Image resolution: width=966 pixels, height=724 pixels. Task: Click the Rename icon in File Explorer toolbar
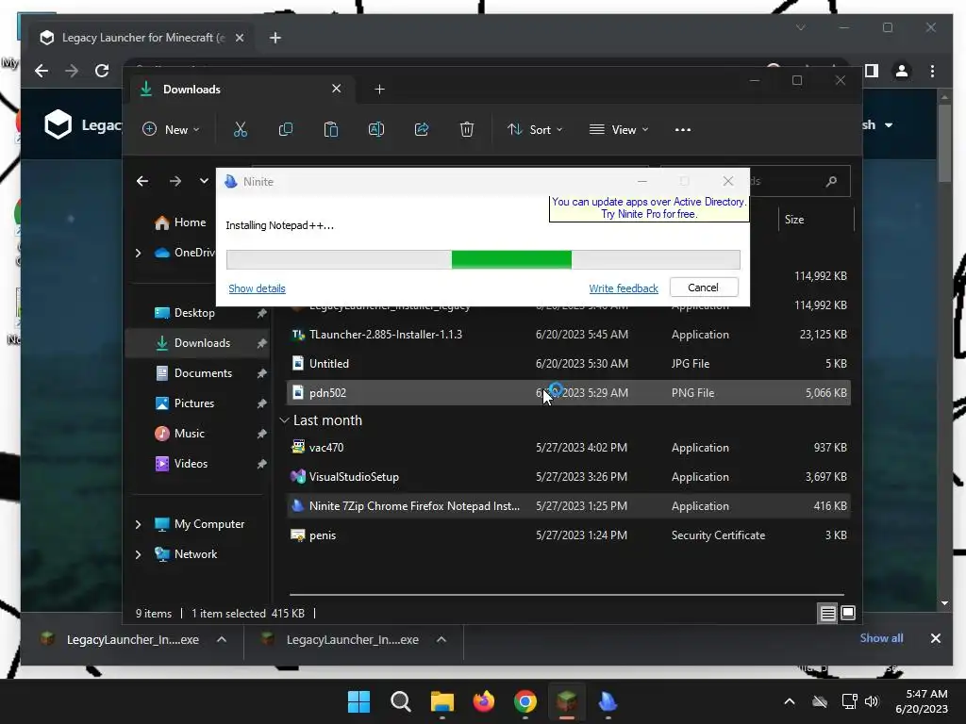(376, 129)
